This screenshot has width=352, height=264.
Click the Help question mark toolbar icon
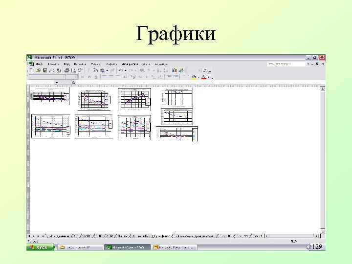pyautogui.click(x=205, y=70)
